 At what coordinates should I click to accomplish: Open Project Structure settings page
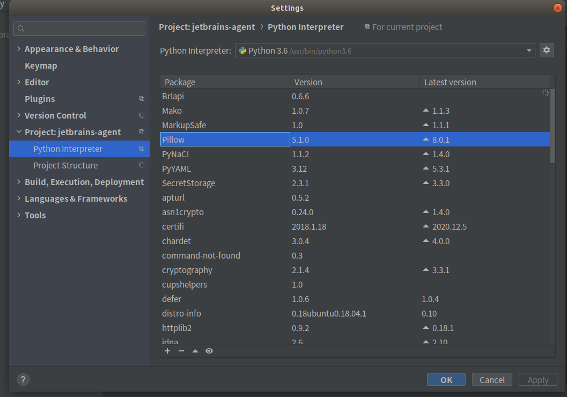[x=65, y=166]
